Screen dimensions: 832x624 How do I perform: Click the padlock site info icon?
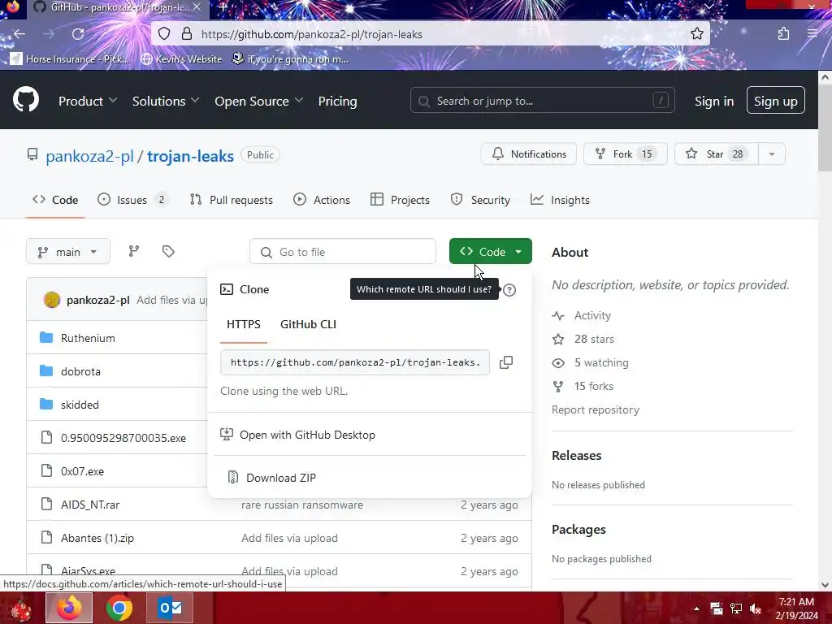(186, 34)
